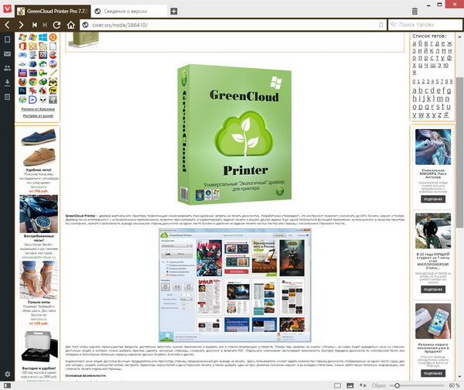Open a new tab with plus button
This screenshot has width=464, height=390.
(173, 12)
